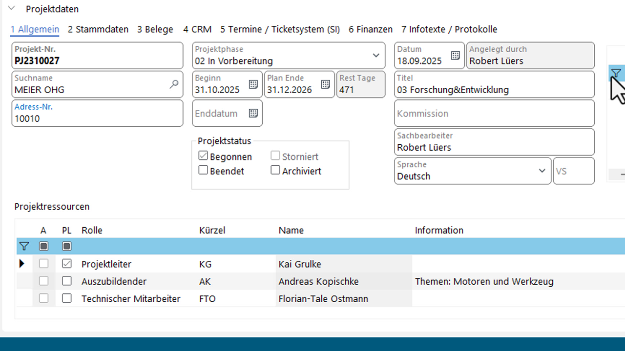The width and height of the screenshot is (625, 351).
Task: Open the Beginn date calendar picker
Action: (253, 84)
